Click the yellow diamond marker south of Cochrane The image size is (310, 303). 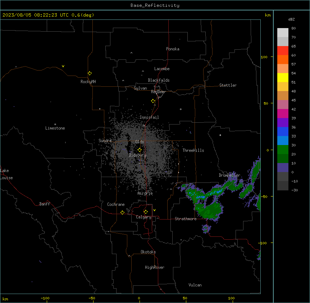122,212
